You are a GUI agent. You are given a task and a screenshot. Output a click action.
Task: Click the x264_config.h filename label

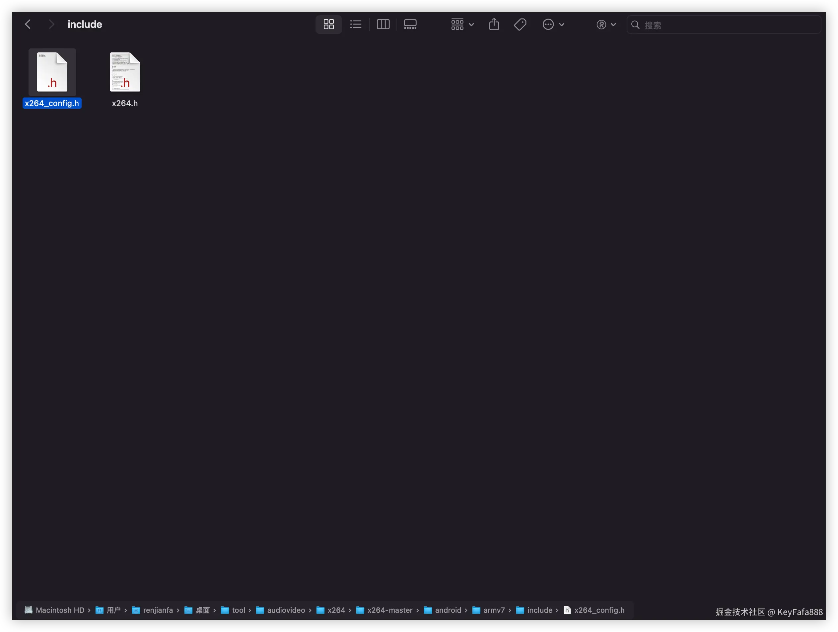pos(52,103)
